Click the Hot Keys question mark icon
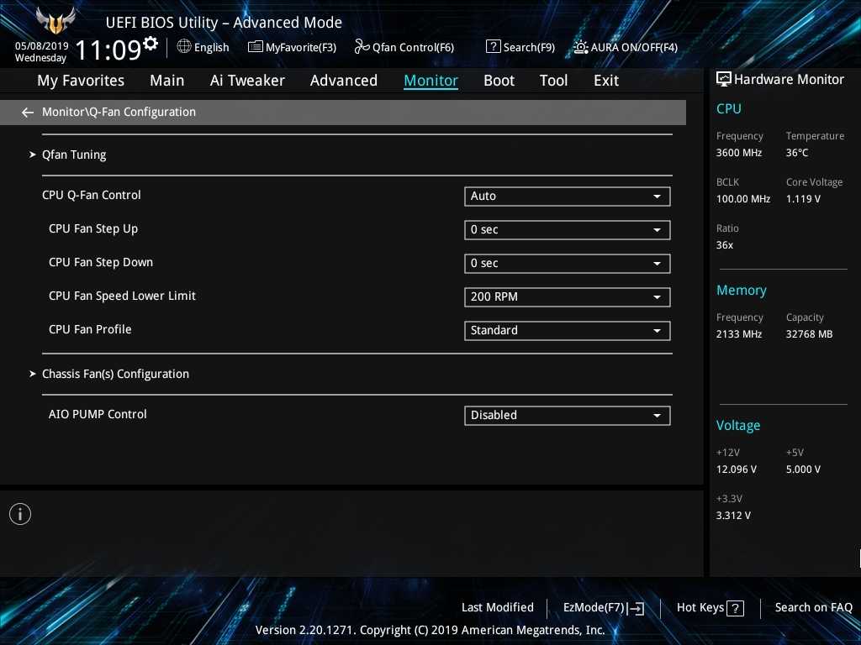The width and height of the screenshot is (861, 645). [735, 608]
